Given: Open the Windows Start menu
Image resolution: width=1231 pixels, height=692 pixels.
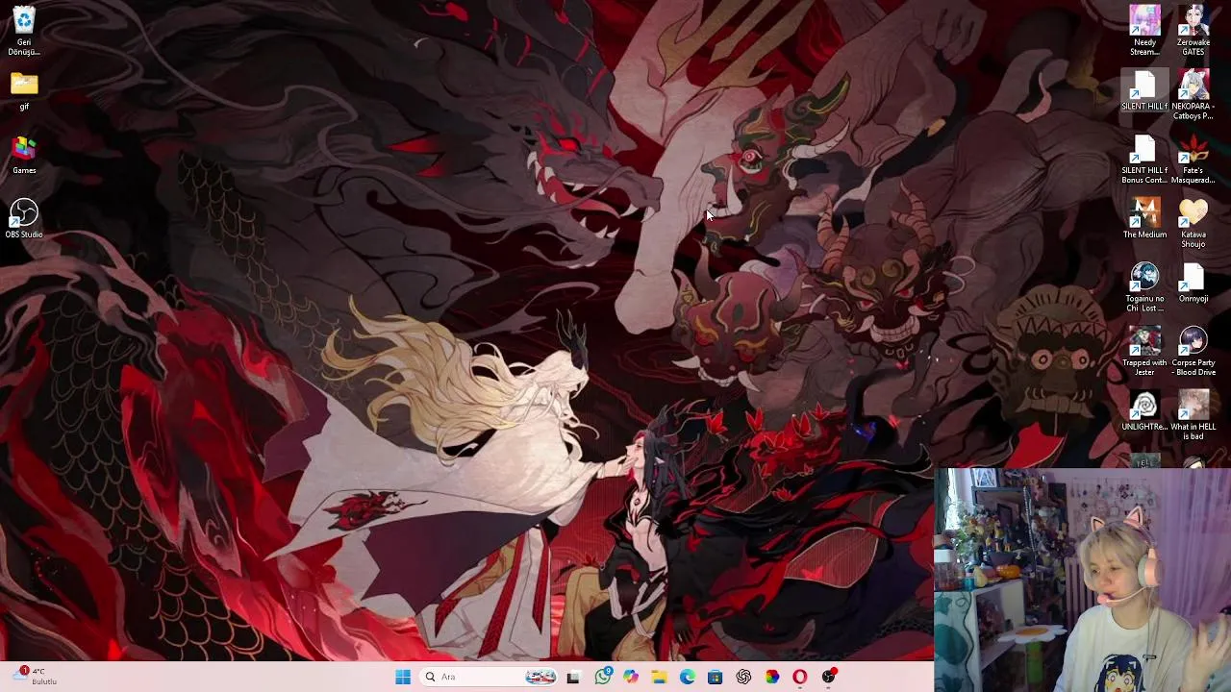Looking at the screenshot, I should pos(403,677).
